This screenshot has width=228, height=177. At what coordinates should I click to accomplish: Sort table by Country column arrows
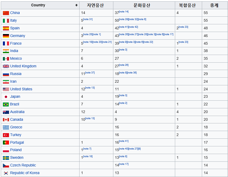tap(76, 5)
